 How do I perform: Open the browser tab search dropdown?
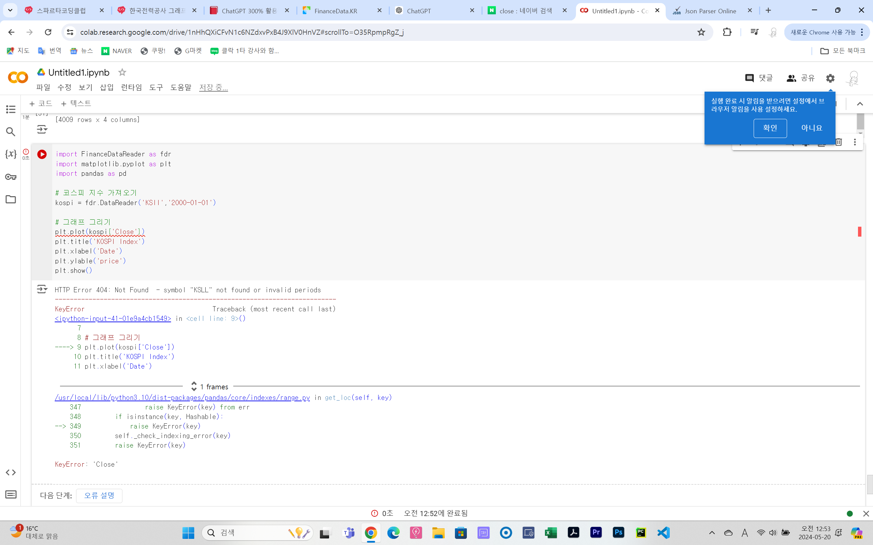pos(10,11)
